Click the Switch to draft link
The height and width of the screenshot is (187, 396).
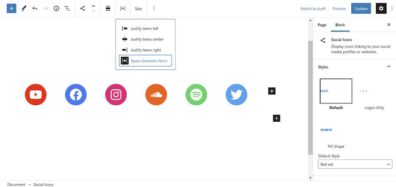point(313,8)
